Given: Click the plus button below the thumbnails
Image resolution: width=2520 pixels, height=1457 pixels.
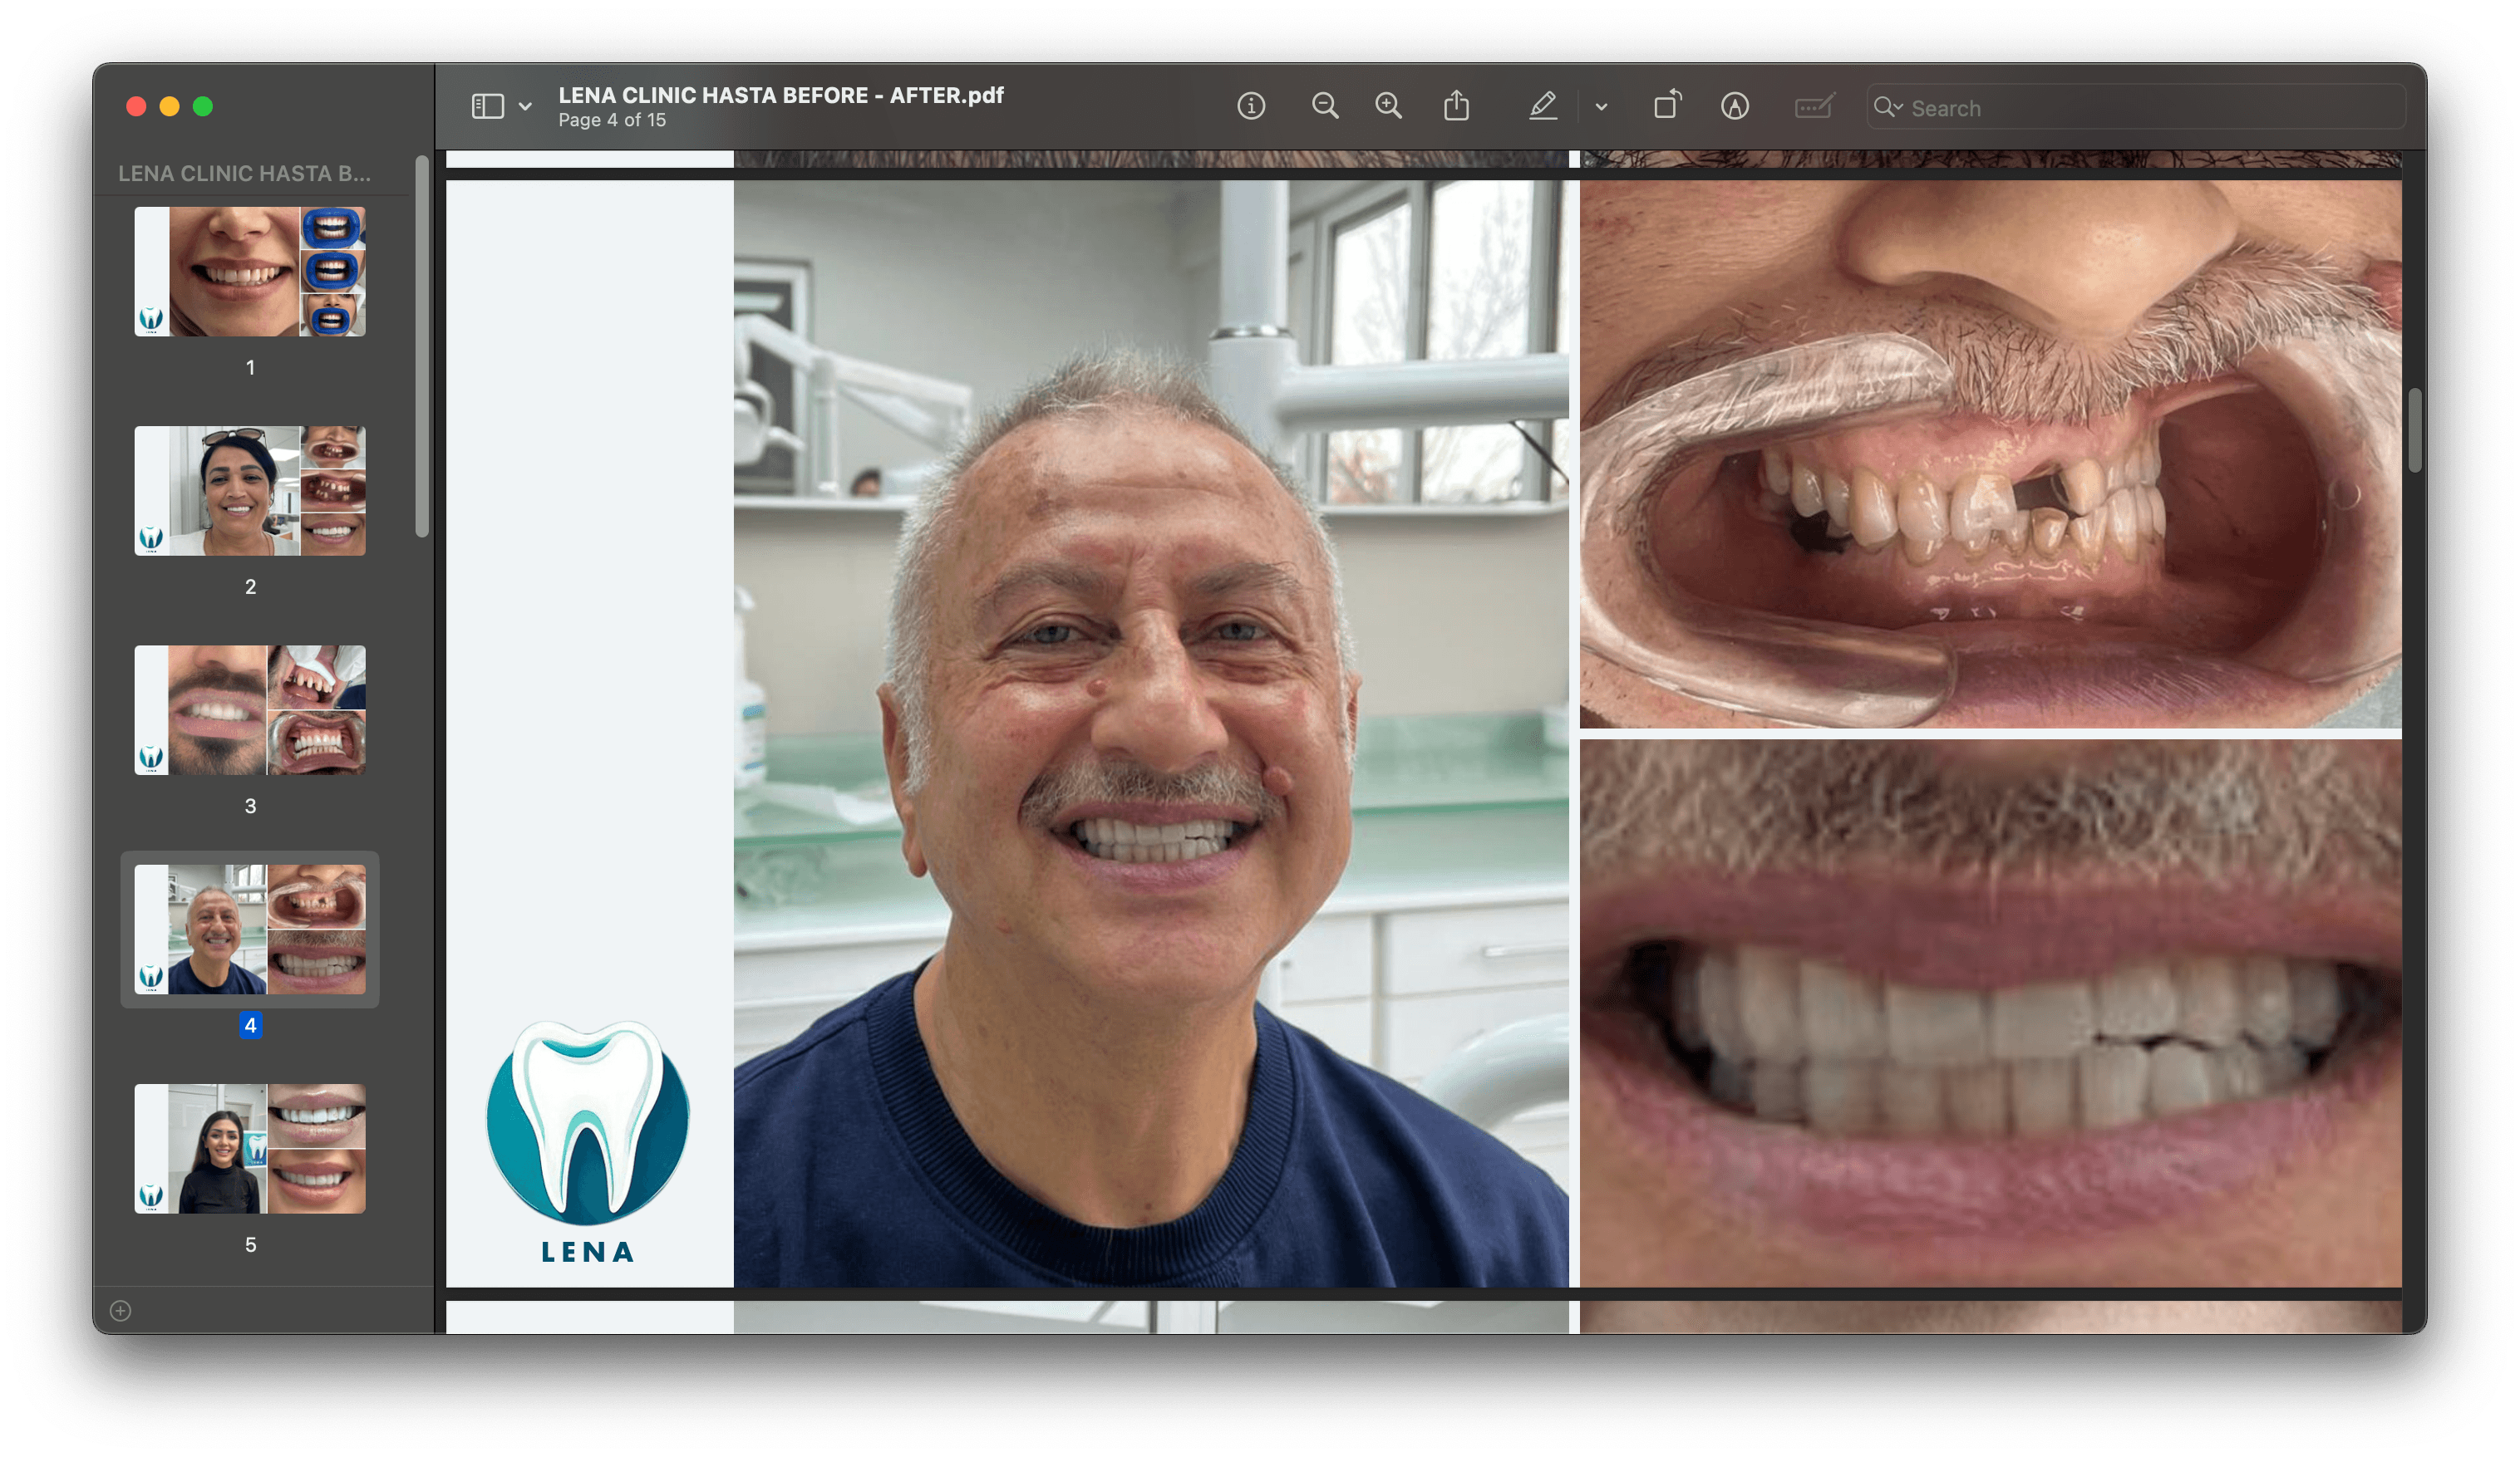Looking at the screenshot, I should tap(120, 1310).
